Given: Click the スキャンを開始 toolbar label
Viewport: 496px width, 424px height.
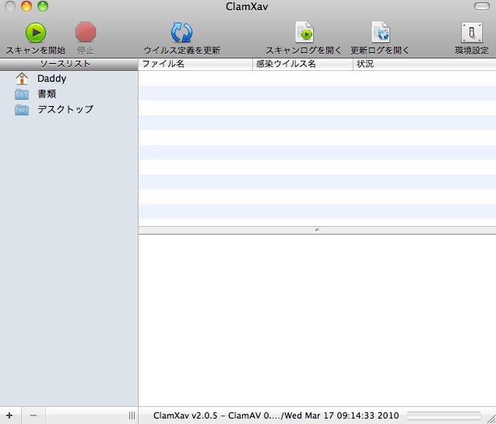Looking at the screenshot, I should [36, 51].
